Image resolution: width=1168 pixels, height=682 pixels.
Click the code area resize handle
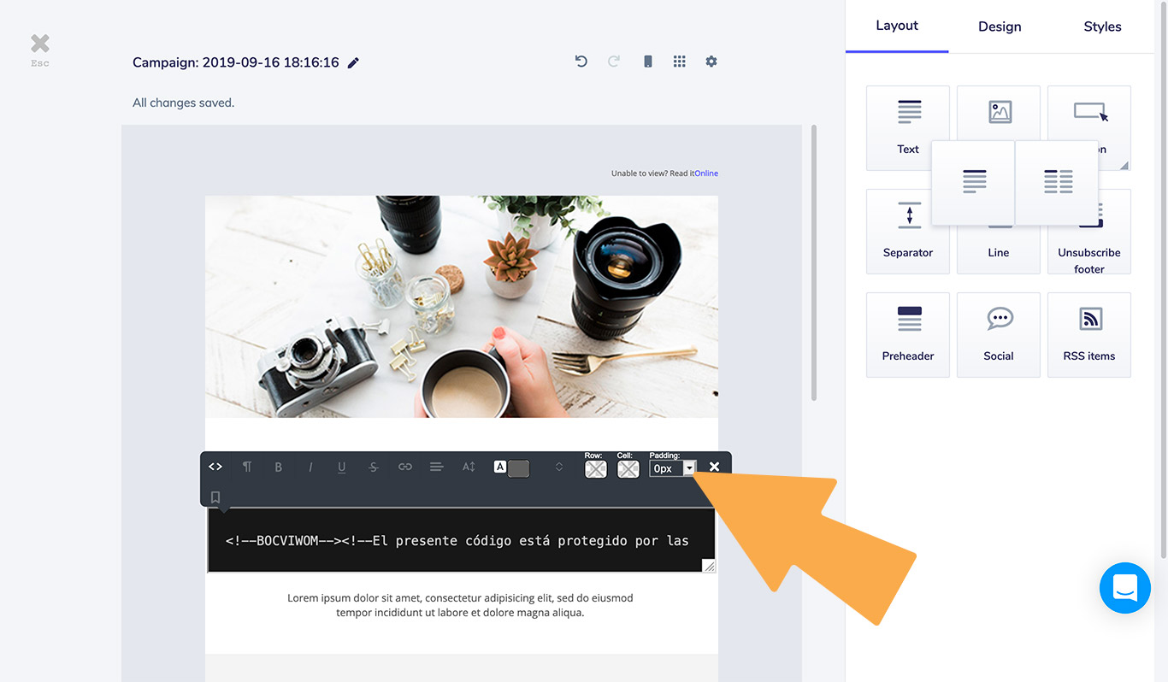click(709, 566)
